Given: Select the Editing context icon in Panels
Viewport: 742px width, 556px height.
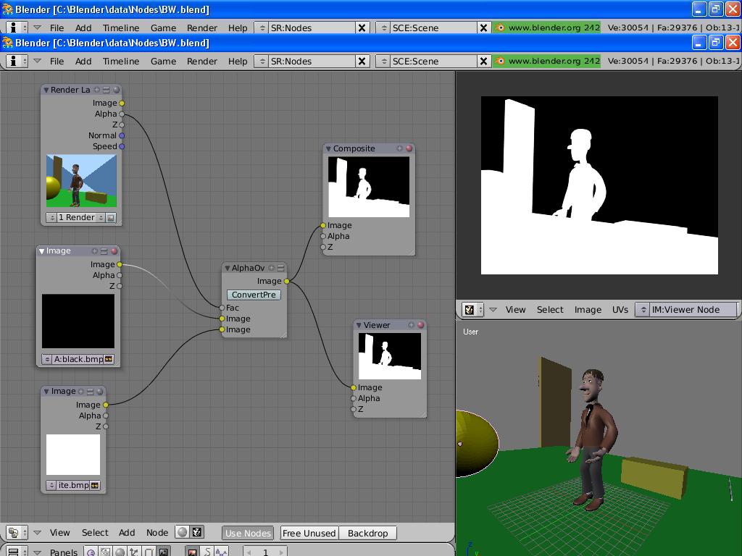Looking at the screenshot, I should coord(149,552).
